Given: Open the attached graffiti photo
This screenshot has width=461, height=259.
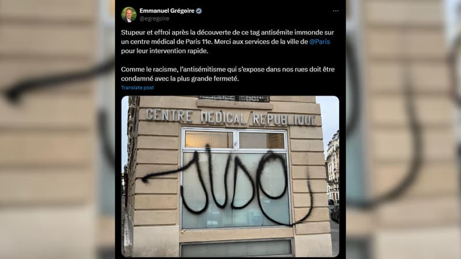Looking at the screenshot, I should [x=230, y=176].
